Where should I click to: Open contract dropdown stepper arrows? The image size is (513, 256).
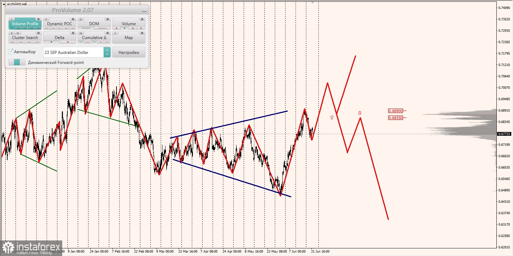107,52
